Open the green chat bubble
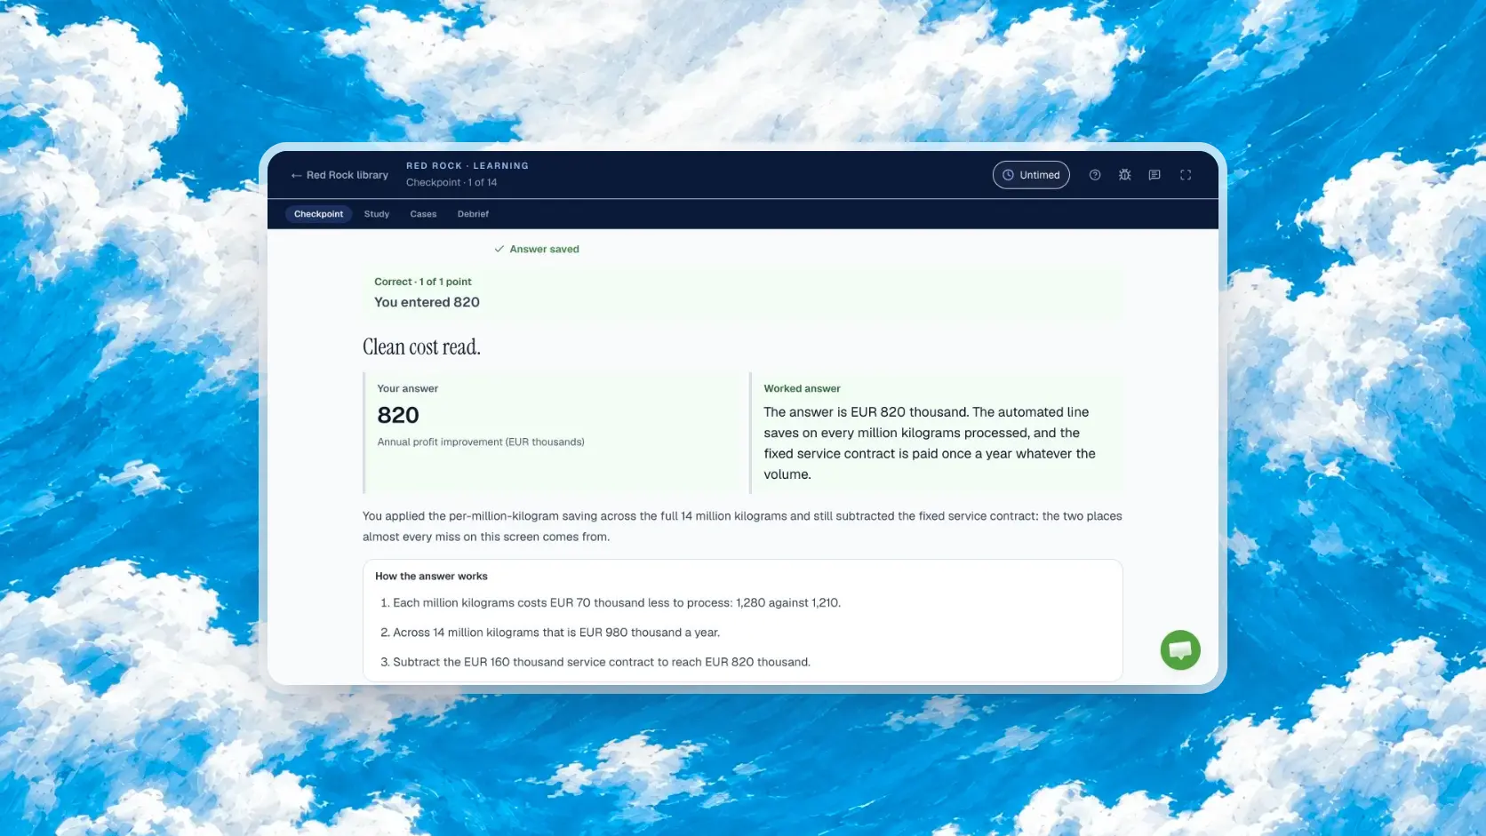The height and width of the screenshot is (836, 1486). 1180,650
